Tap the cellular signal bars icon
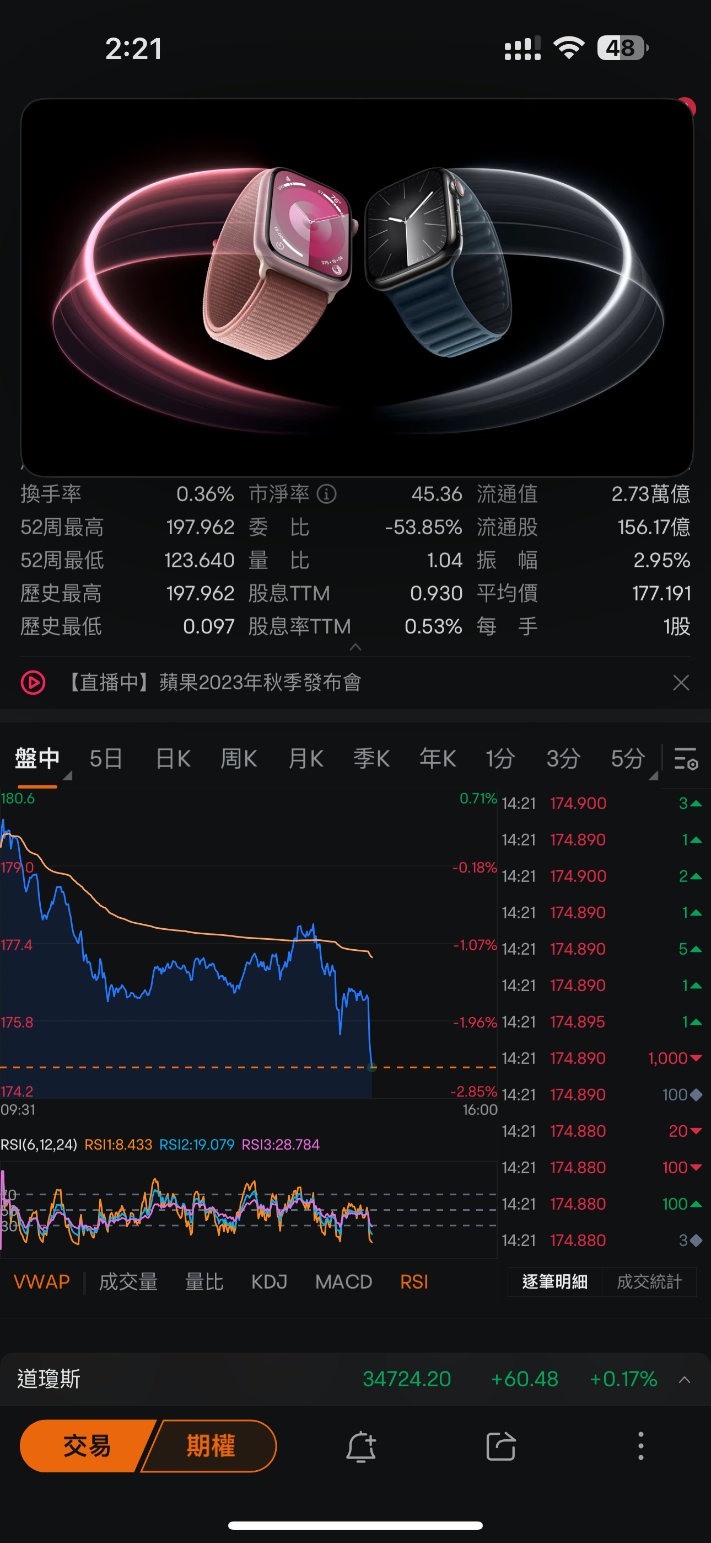Image resolution: width=711 pixels, height=1543 pixels. pyautogui.click(x=523, y=48)
